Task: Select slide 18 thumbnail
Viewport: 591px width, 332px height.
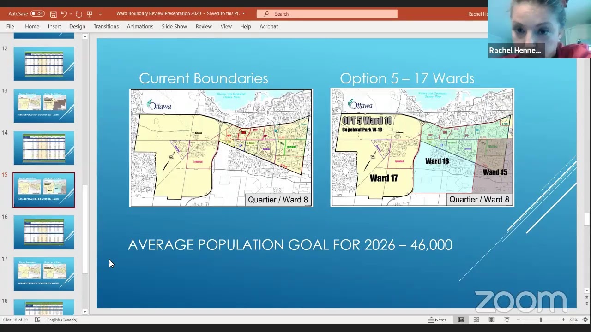Action: (x=44, y=307)
